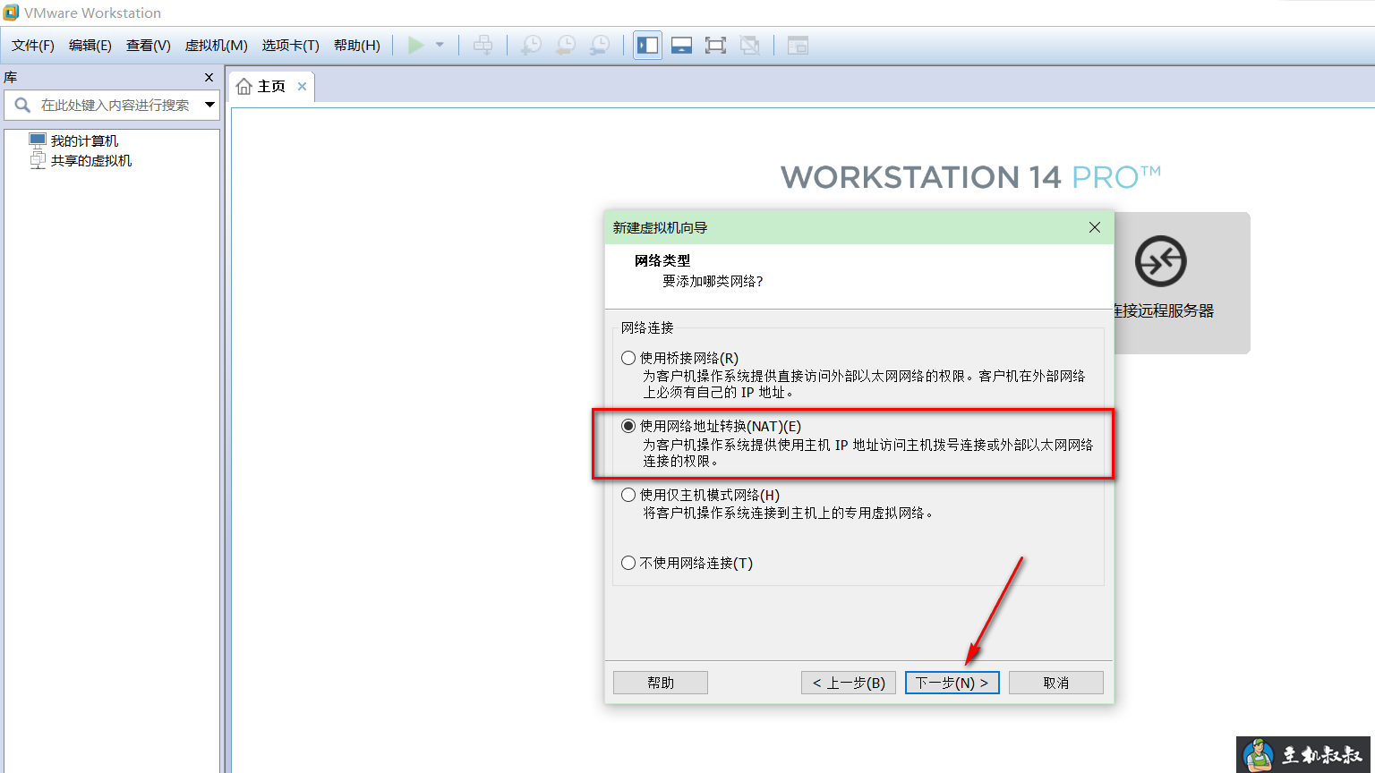Open the 选项卡(T) menu
Screen dimensions: 1375x773
(291, 45)
